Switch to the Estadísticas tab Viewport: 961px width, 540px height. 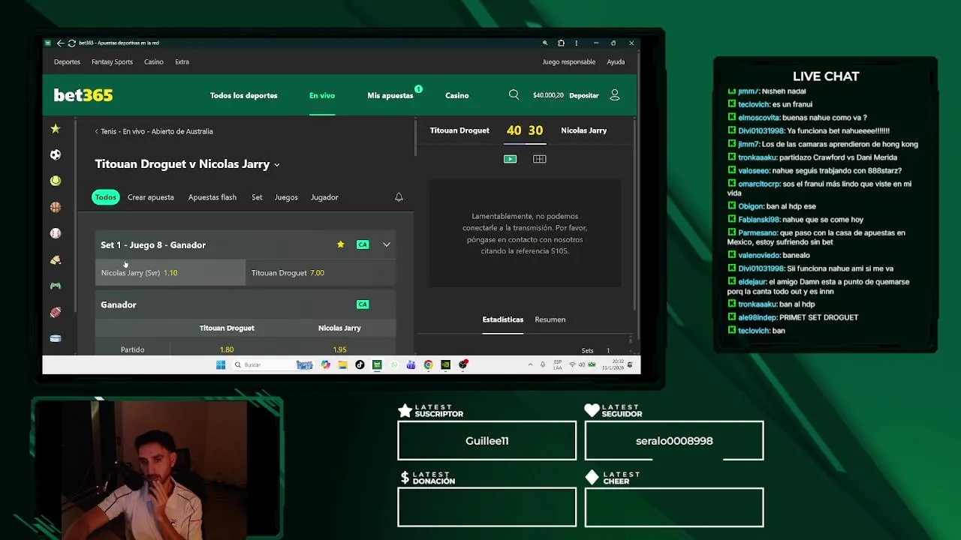click(x=503, y=319)
